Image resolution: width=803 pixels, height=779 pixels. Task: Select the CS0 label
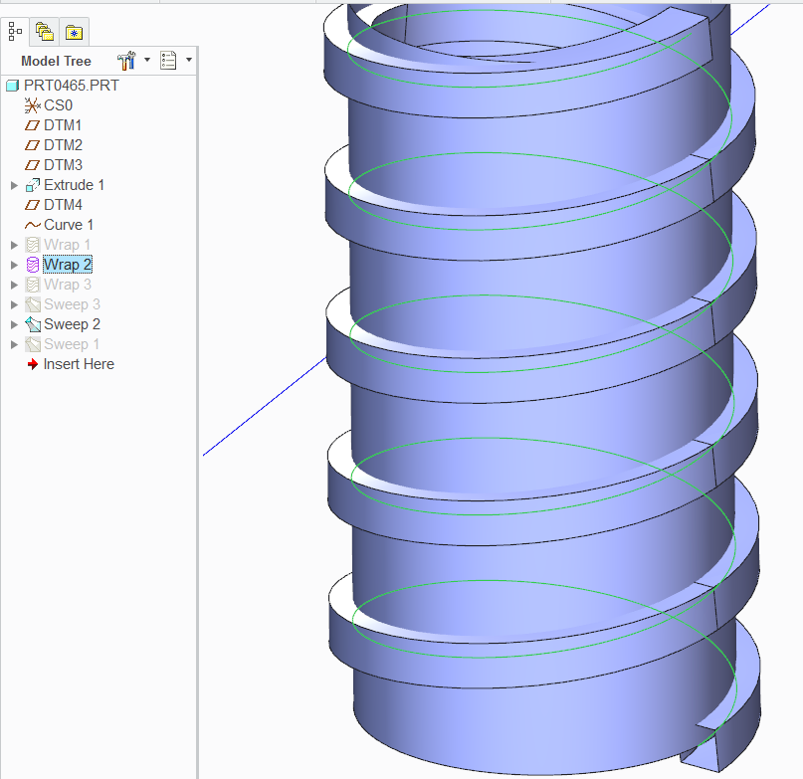tap(59, 105)
